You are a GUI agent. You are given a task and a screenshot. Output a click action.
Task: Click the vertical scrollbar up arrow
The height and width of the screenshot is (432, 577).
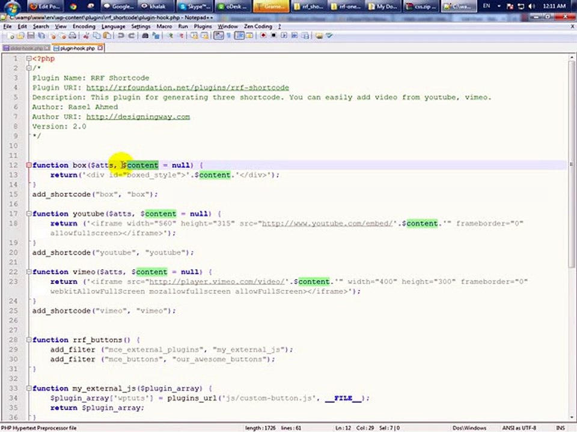572,58
